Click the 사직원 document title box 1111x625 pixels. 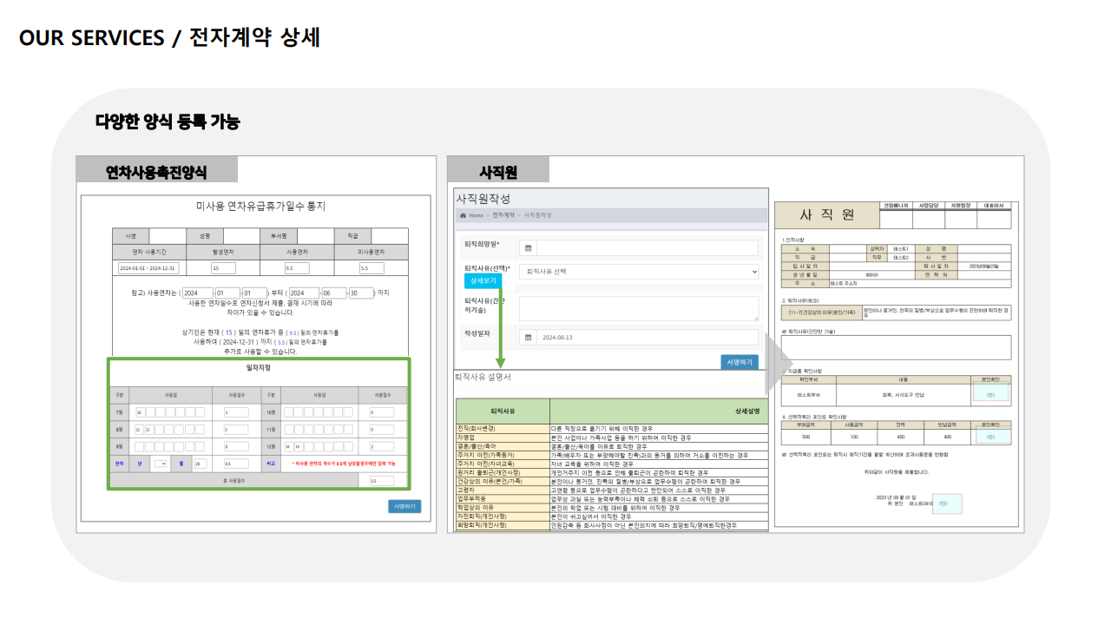[827, 216]
